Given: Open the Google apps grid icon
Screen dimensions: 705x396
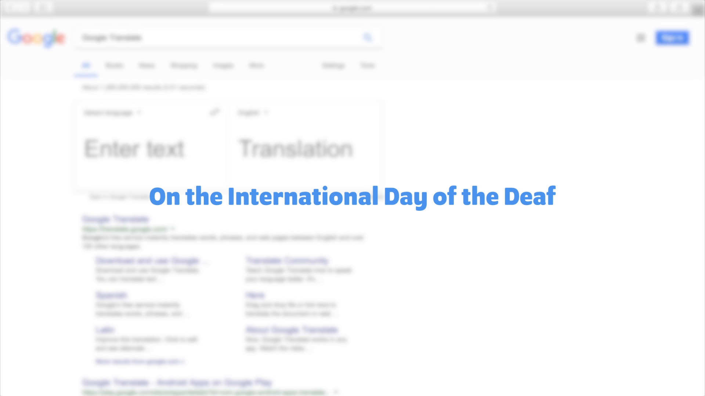Looking at the screenshot, I should (x=641, y=38).
